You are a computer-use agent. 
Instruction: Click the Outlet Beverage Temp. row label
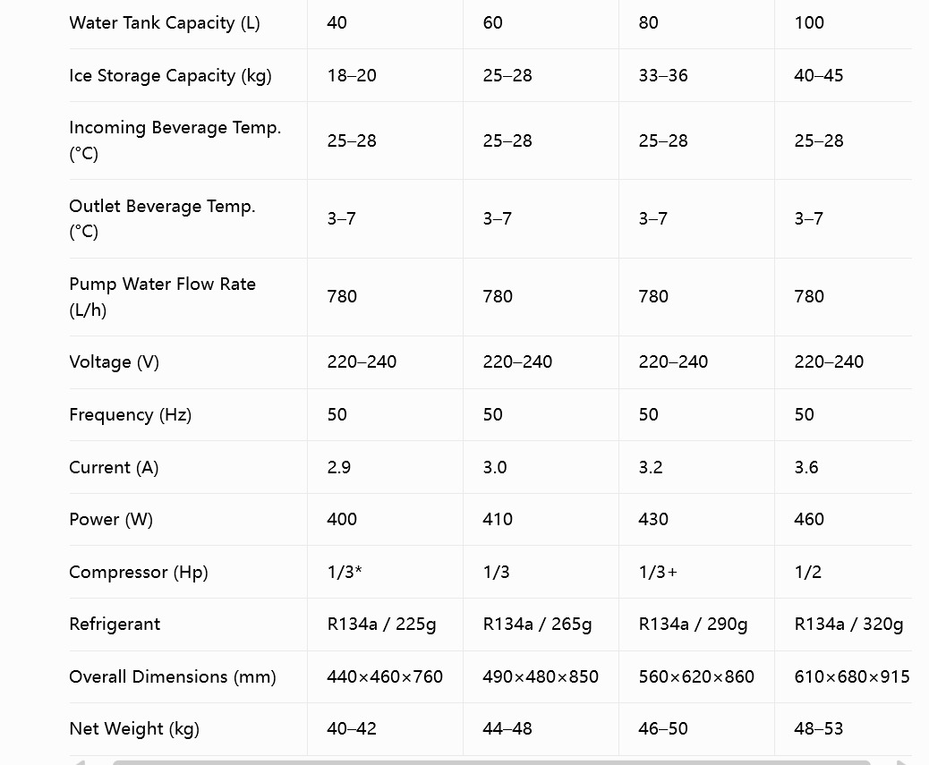click(x=162, y=218)
